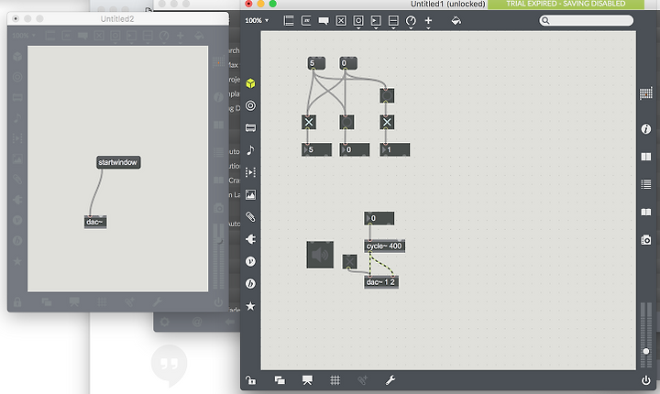Select the cycle~ 400 object

pyautogui.click(x=384, y=246)
